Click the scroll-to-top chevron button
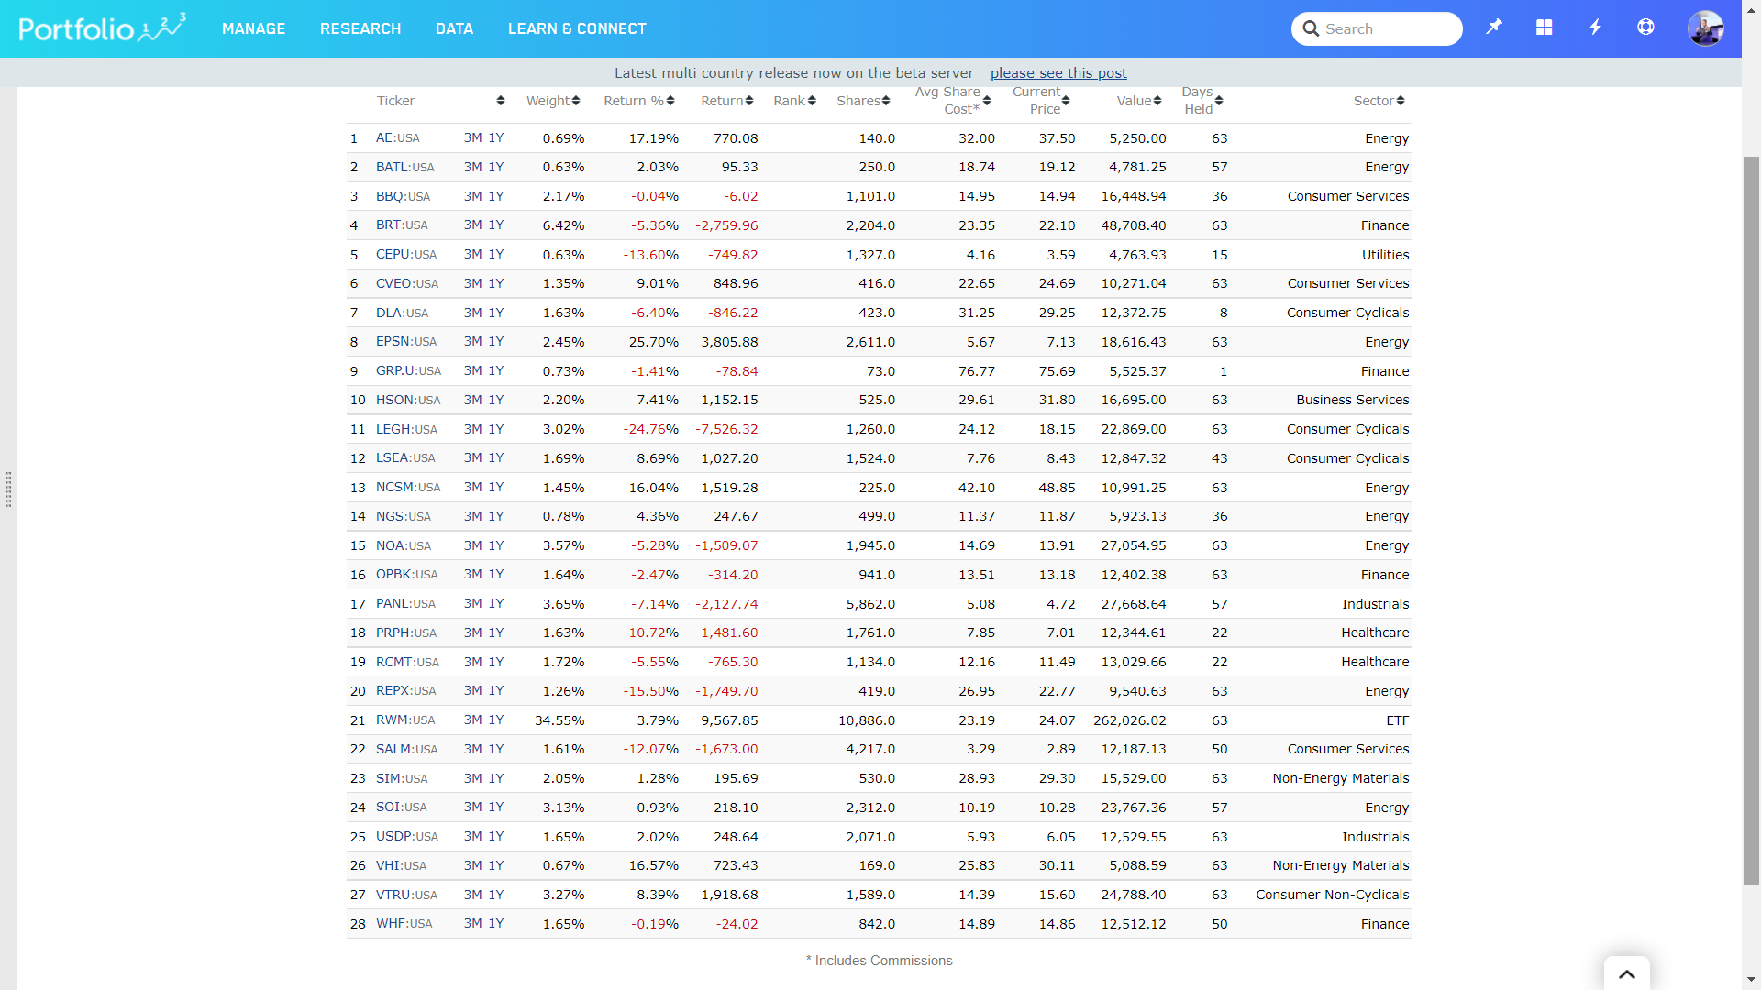 point(1626,973)
